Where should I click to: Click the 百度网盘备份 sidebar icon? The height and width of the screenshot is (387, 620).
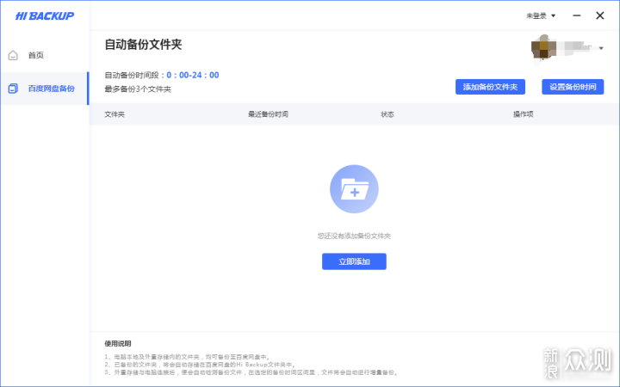pos(13,89)
